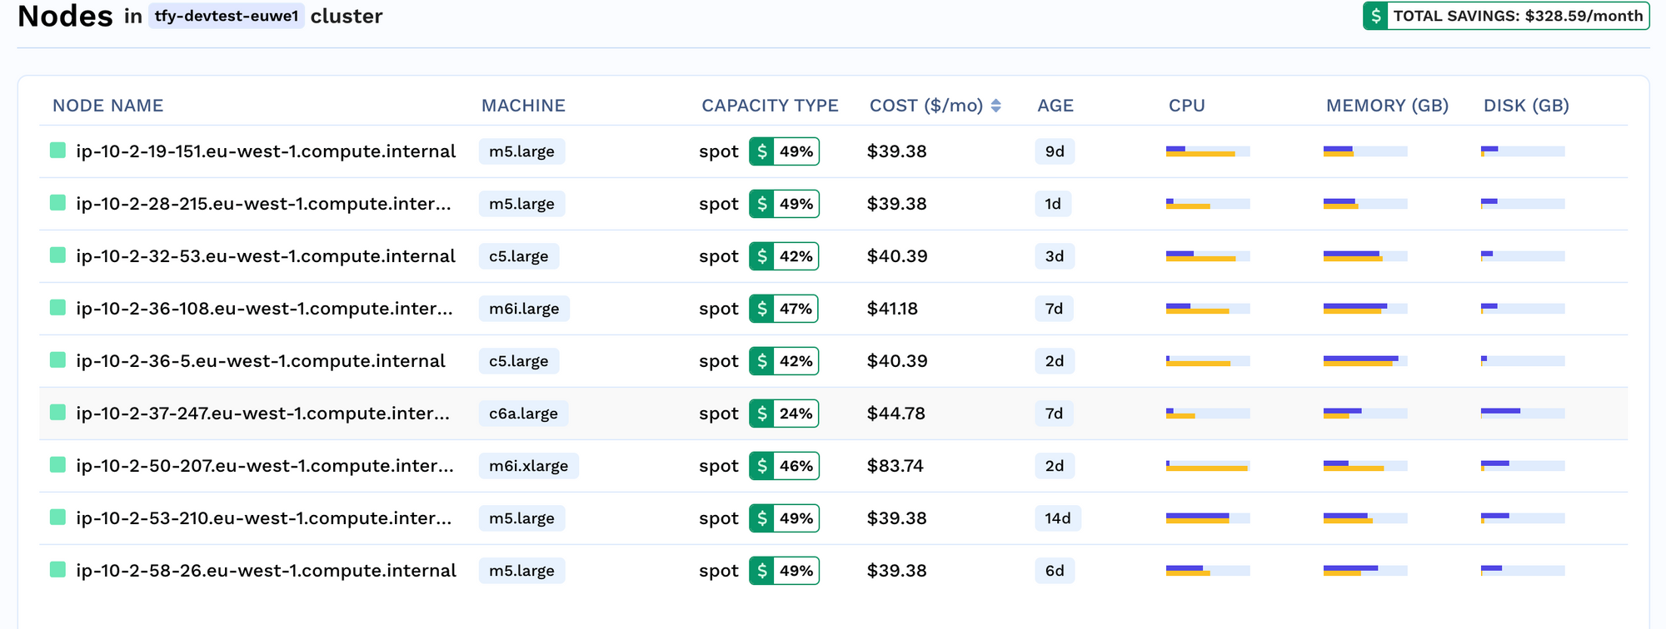
Task: Click green status square for ip-10-2-19-151 node
Action: pos(57,151)
